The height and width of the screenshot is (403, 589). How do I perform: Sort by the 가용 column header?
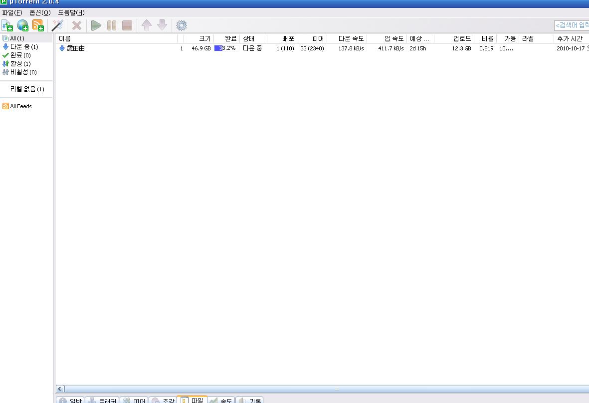[x=508, y=39]
